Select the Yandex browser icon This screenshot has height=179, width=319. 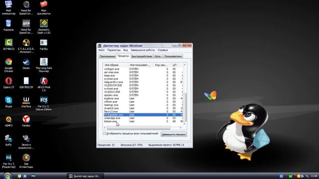(26, 121)
